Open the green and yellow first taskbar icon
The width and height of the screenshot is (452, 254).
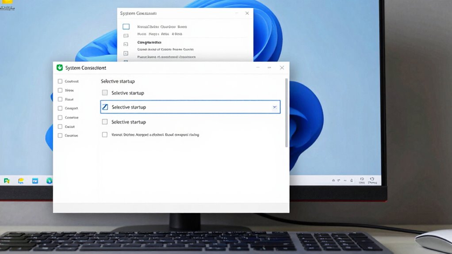pyautogui.click(x=7, y=181)
